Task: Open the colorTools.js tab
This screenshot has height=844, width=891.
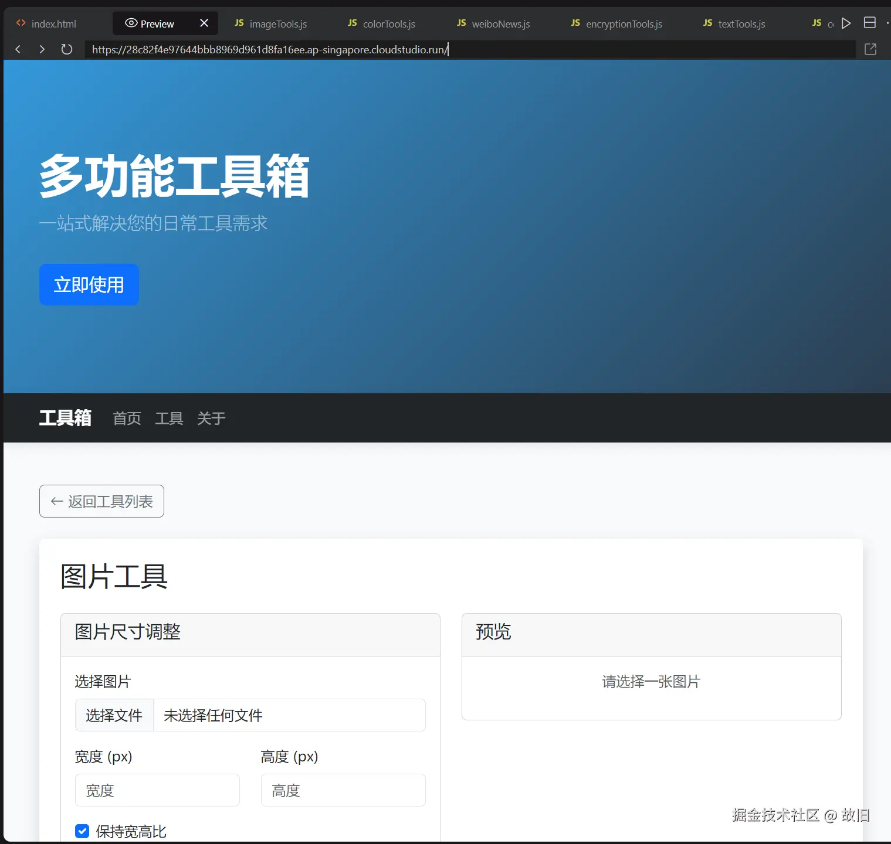Action: [381, 23]
